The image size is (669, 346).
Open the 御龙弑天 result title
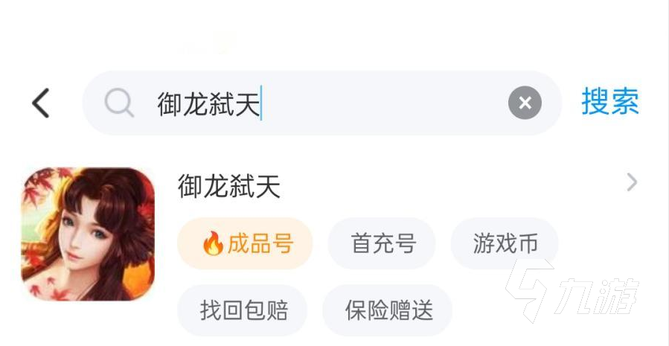[x=229, y=186]
